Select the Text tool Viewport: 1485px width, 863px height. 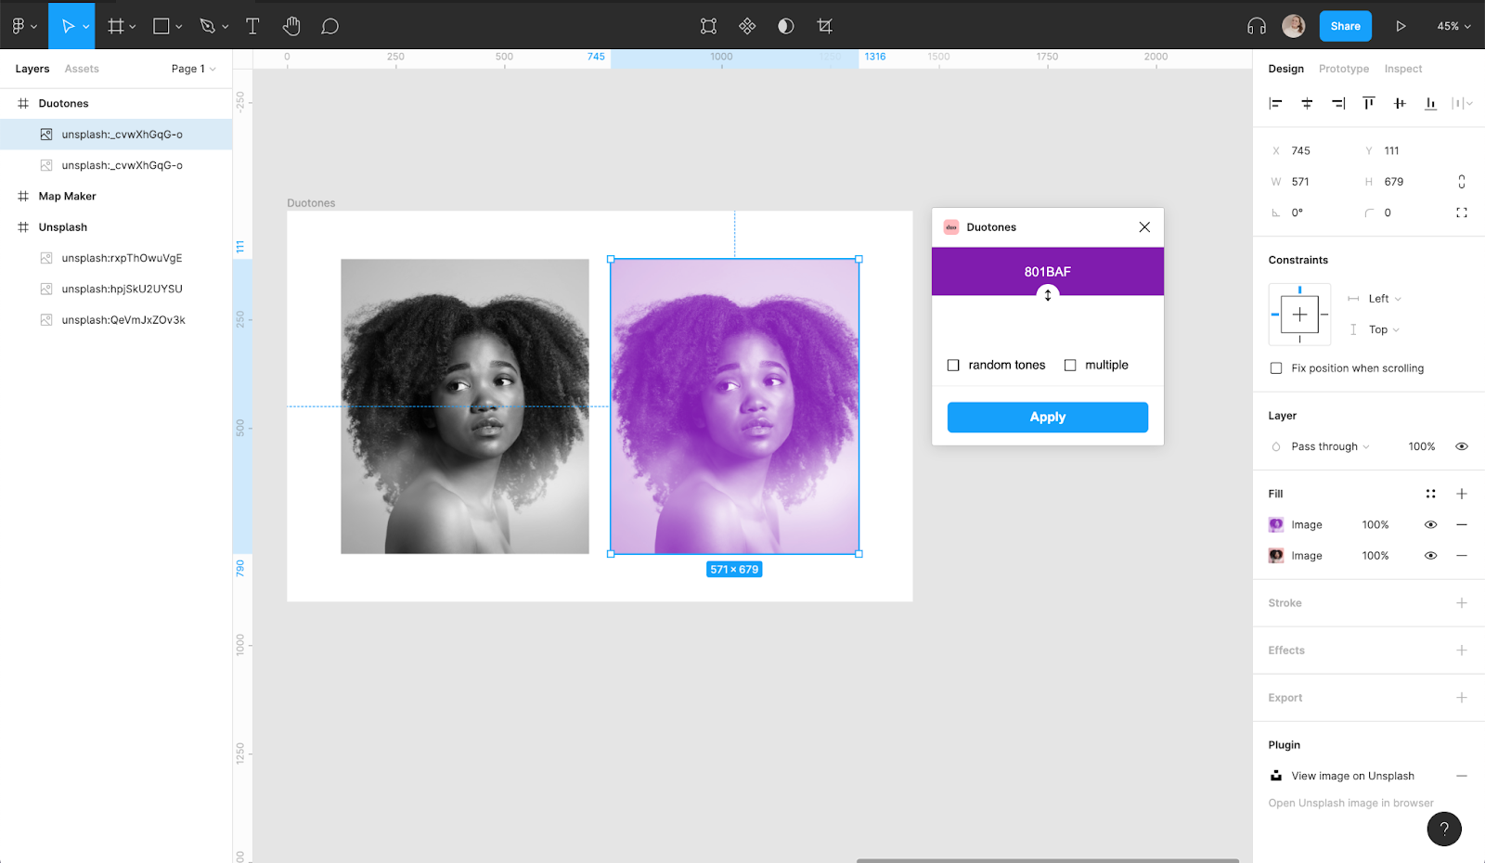tap(252, 26)
